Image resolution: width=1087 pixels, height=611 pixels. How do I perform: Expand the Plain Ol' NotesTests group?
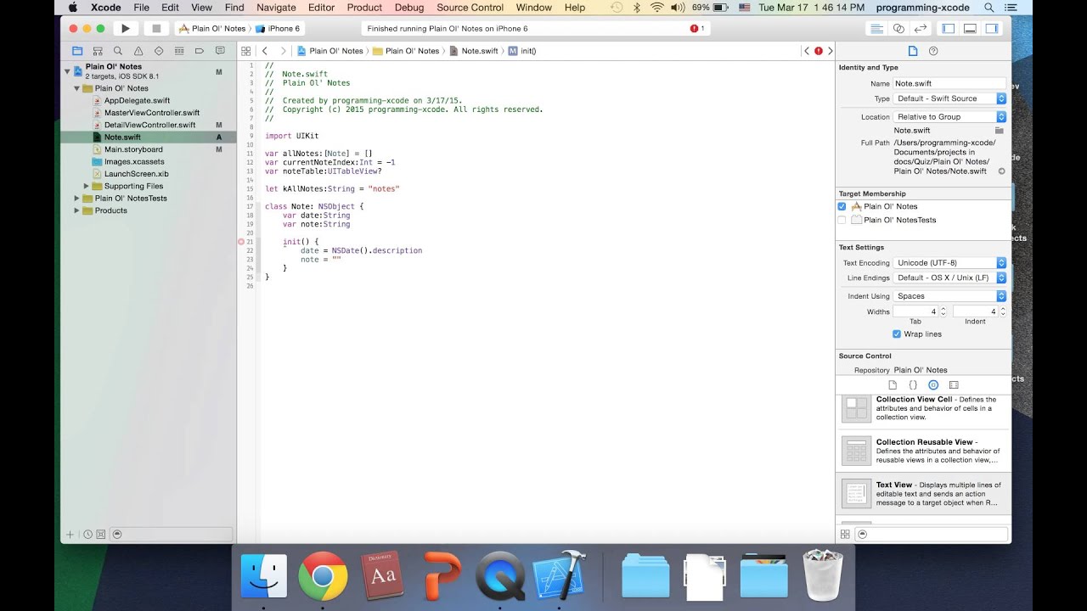(x=76, y=199)
